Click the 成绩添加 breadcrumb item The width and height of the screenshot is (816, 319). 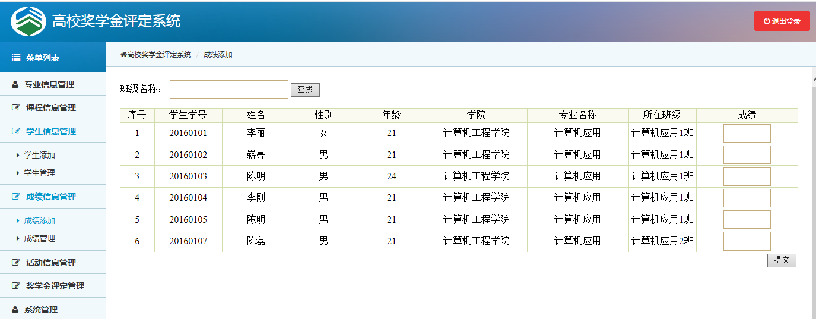(x=218, y=55)
